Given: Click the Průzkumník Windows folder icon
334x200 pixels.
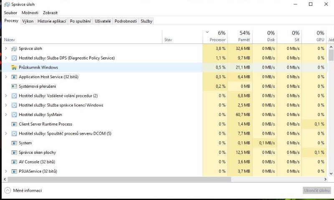Looking at the screenshot, I should coord(14,68).
